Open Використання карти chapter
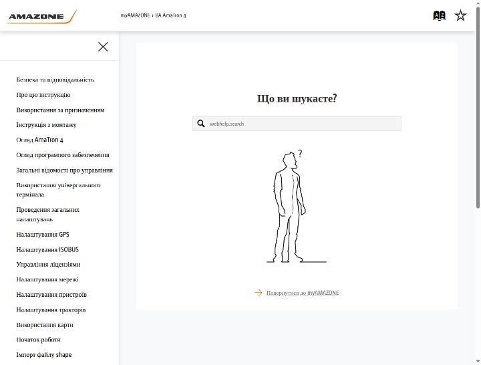The height and width of the screenshot is (365, 481). coord(45,325)
